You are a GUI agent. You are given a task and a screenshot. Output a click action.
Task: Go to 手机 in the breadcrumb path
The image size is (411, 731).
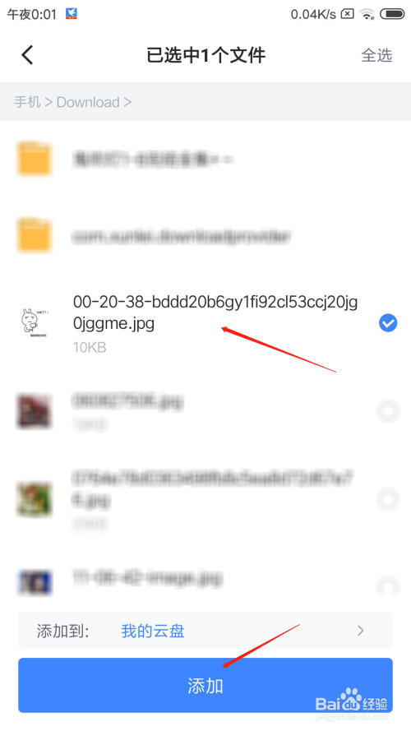click(27, 102)
